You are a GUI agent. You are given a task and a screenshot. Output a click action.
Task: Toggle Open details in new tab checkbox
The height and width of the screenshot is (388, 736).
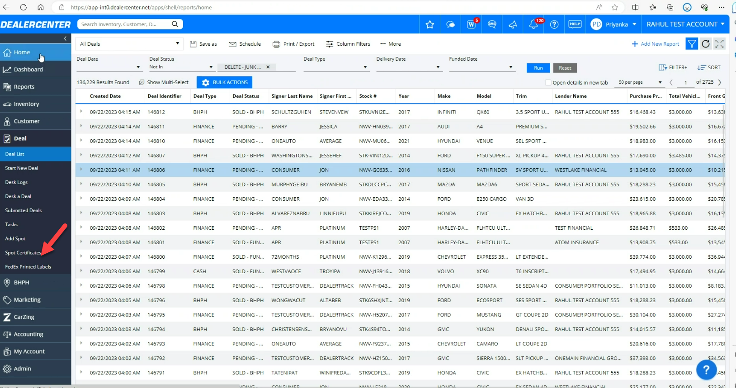(x=548, y=82)
